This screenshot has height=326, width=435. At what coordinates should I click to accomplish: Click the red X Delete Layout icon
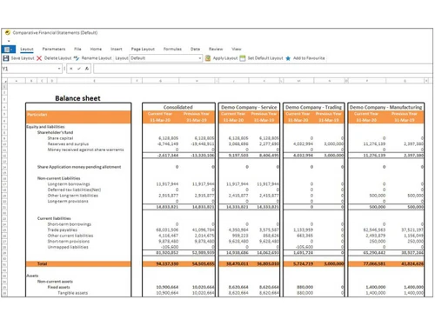tap(39, 58)
